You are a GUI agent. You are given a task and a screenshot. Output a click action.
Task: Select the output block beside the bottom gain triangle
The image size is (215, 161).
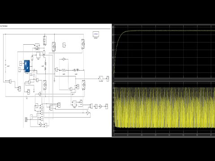(x=46, y=125)
